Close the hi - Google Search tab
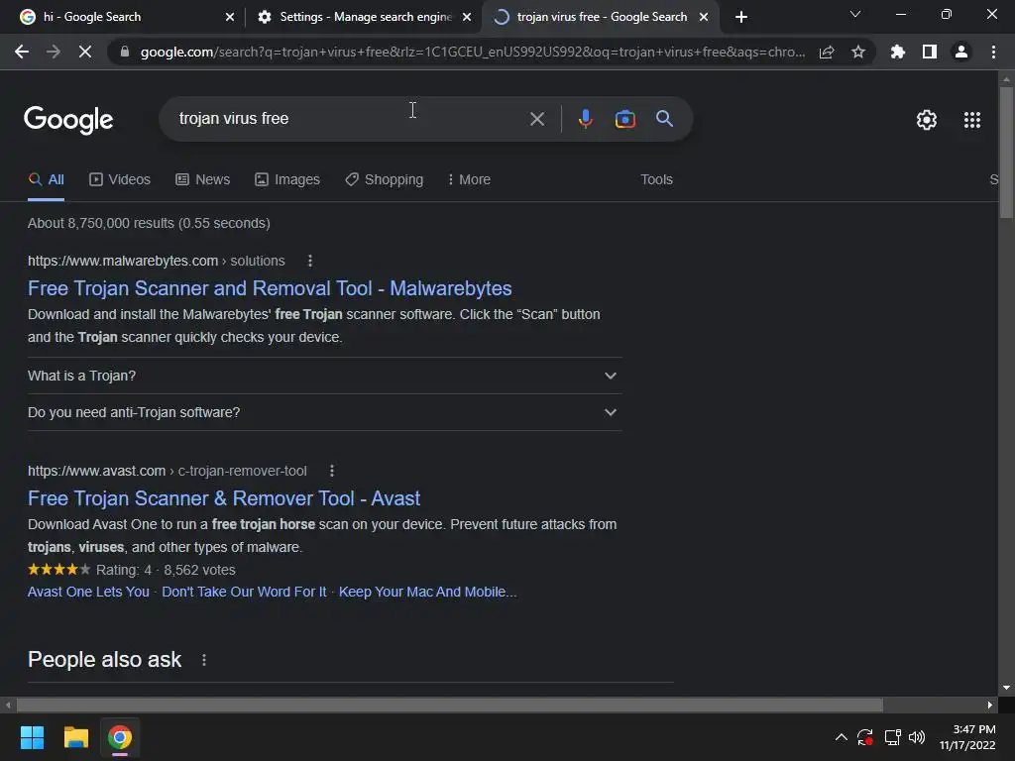This screenshot has height=761, width=1015. pos(230,17)
